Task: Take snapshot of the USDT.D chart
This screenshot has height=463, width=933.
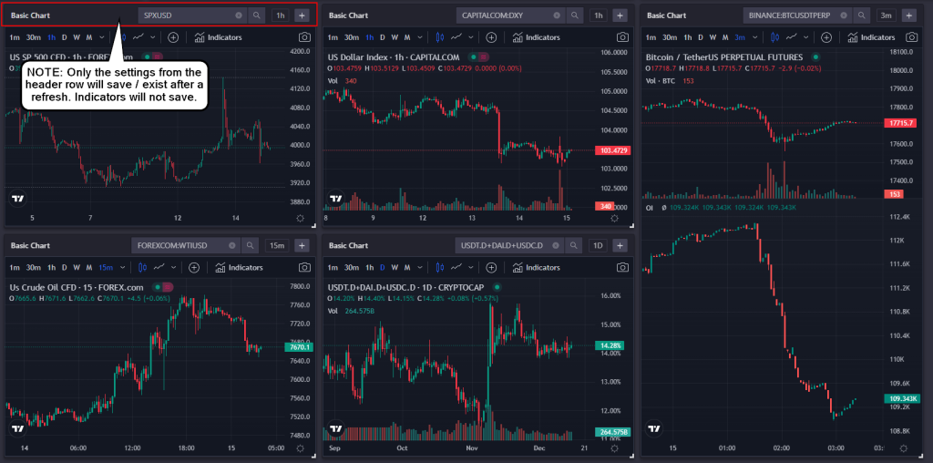Action: [622, 267]
